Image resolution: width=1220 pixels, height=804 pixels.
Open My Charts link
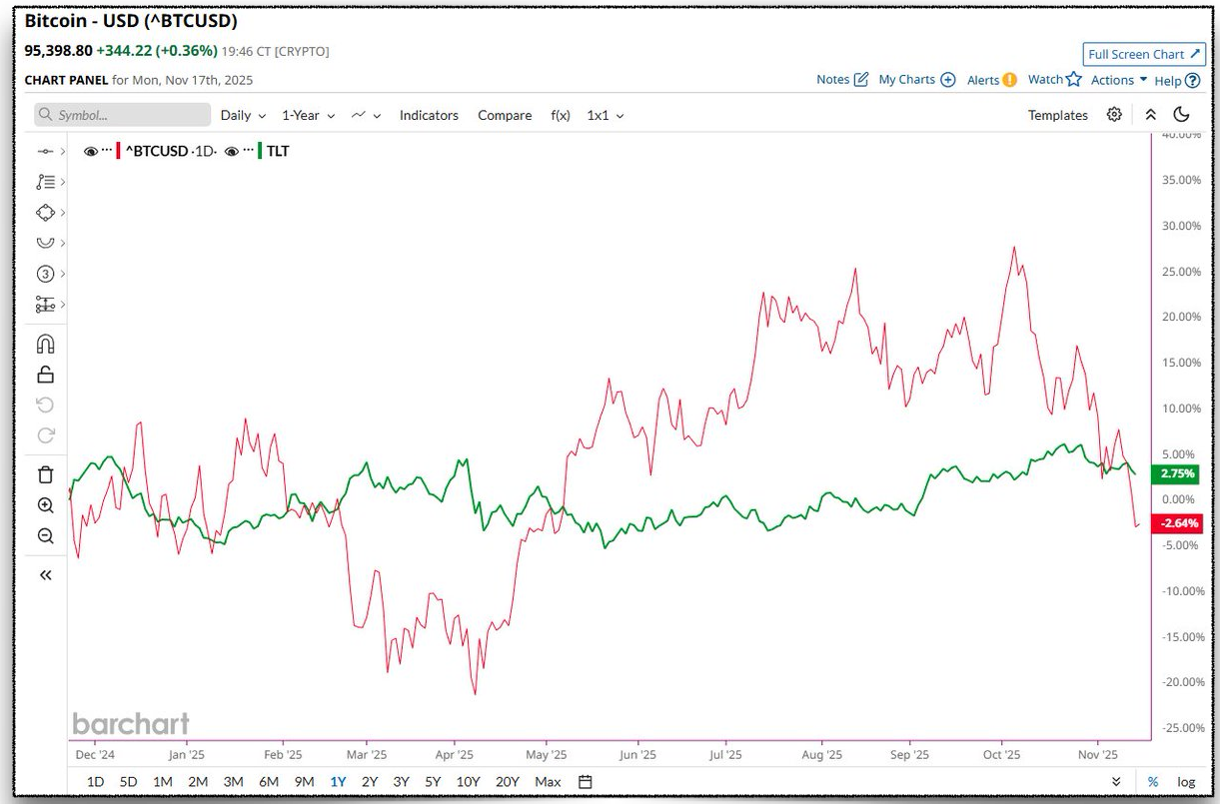[917, 79]
